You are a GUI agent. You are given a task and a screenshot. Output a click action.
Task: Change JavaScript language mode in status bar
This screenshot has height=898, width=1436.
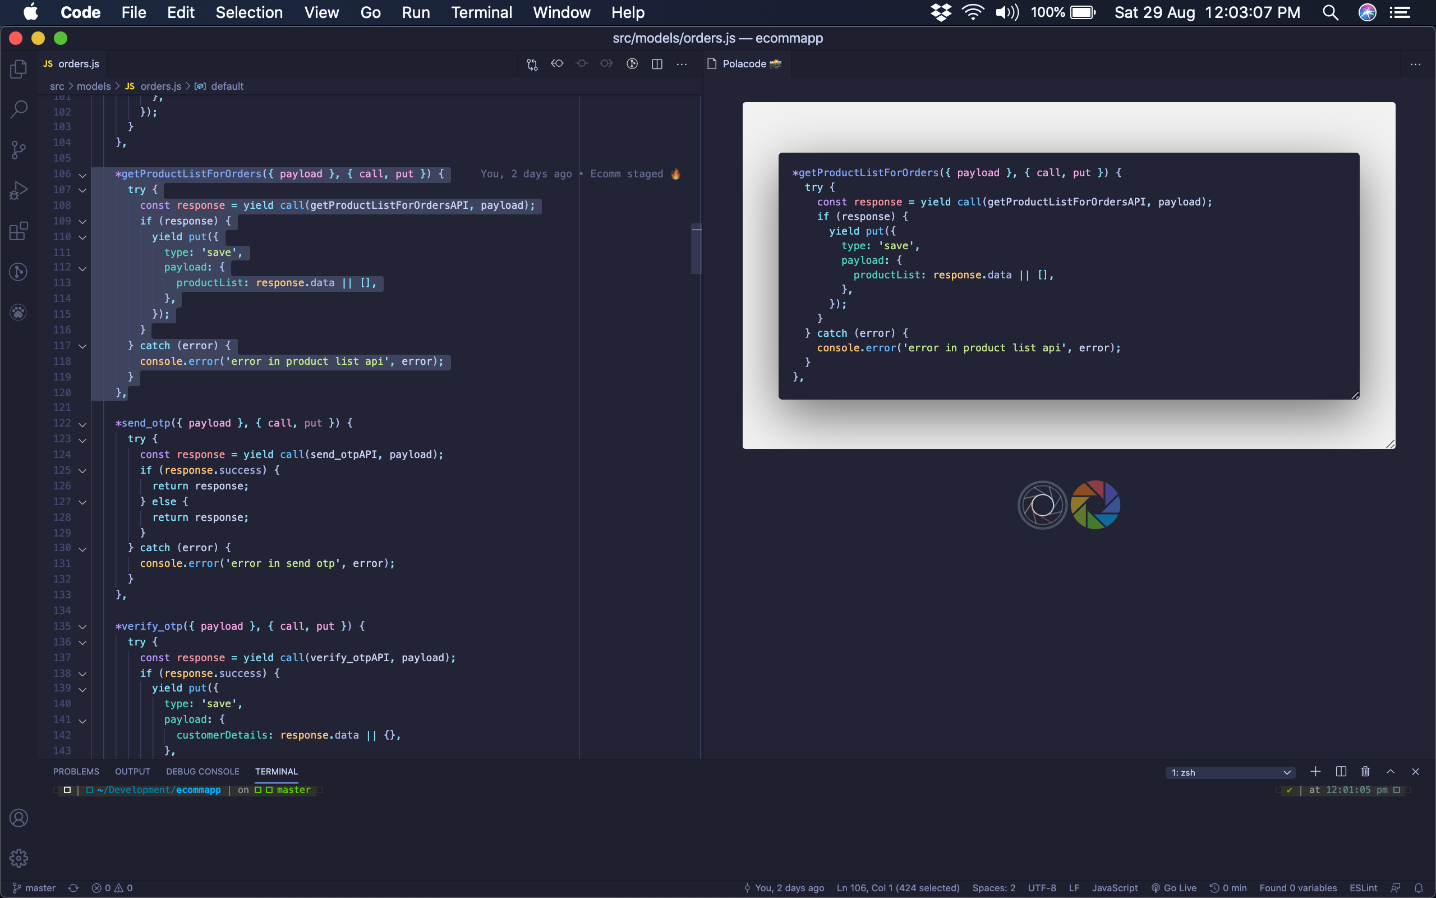coord(1115,888)
